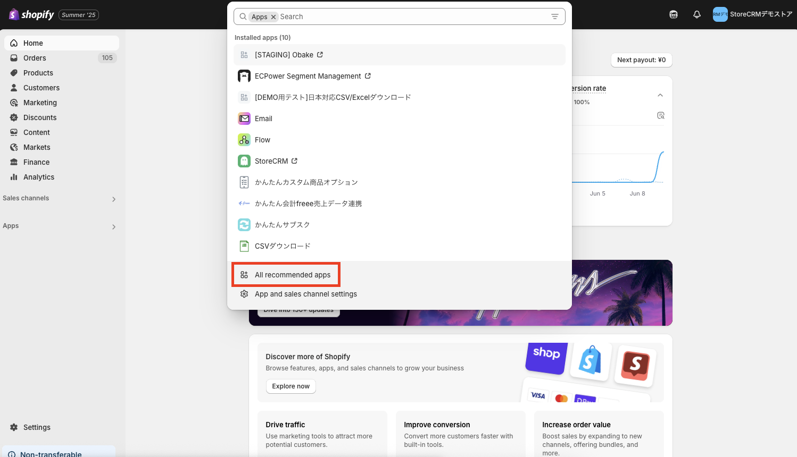Collapse the conversion rate card chevron

point(660,95)
